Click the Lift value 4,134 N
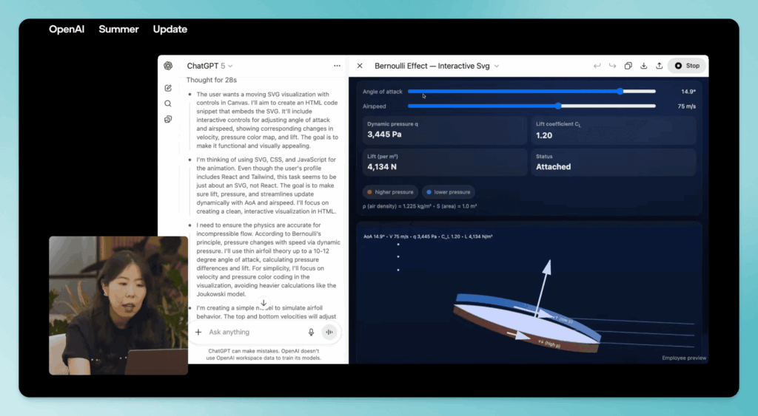 click(x=382, y=167)
